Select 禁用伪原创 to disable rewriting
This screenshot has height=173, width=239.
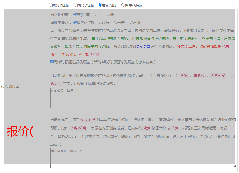[123, 5]
